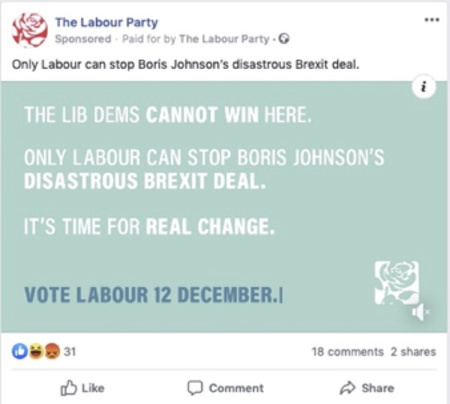The width and height of the screenshot is (450, 404).
Task: View the 2 shares
Action: (413, 352)
